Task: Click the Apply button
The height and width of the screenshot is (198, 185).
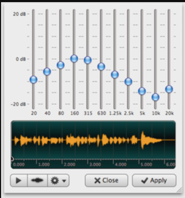Action: (154, 180)
